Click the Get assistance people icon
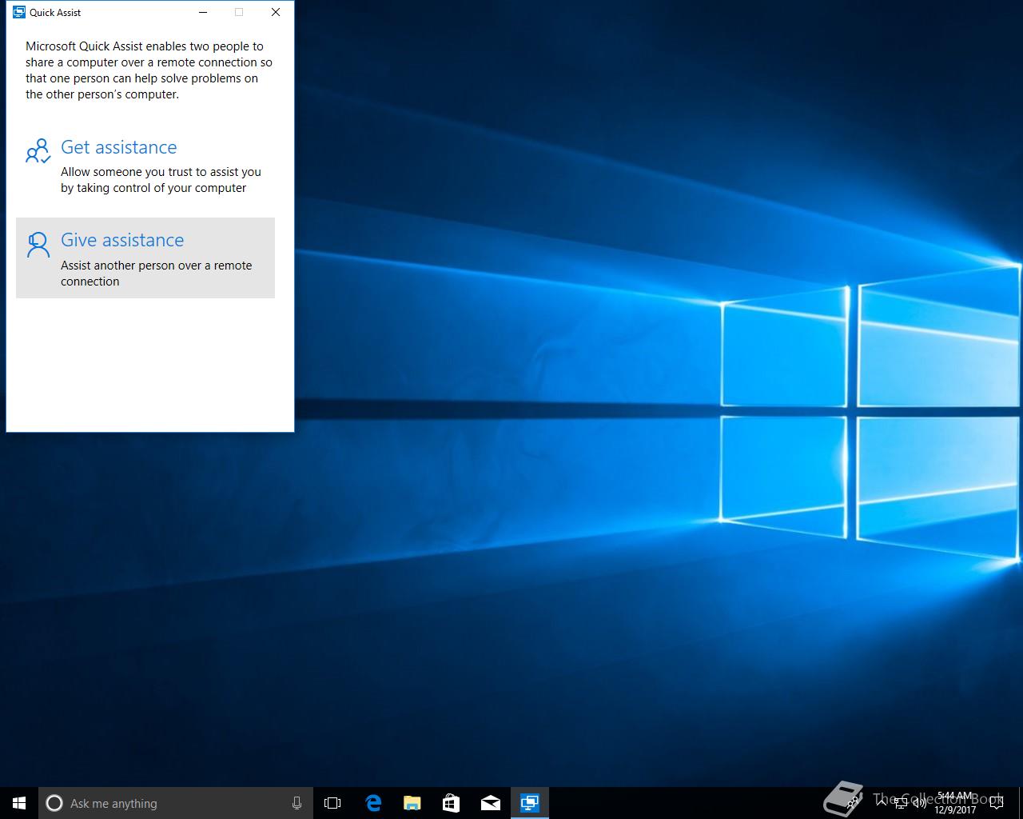This screenshot has height=819, width=1023. pyautogui.click(x=38, y=151)
